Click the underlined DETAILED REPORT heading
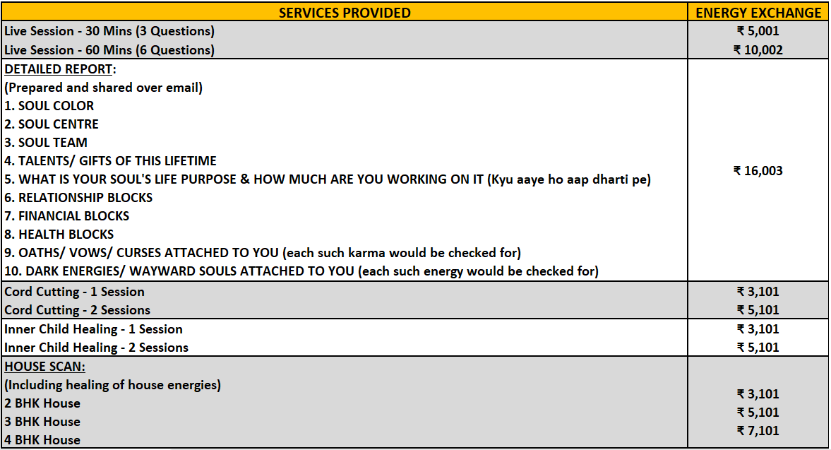The width and height of the screenshot is (831, 450). [x=60, y=69]
